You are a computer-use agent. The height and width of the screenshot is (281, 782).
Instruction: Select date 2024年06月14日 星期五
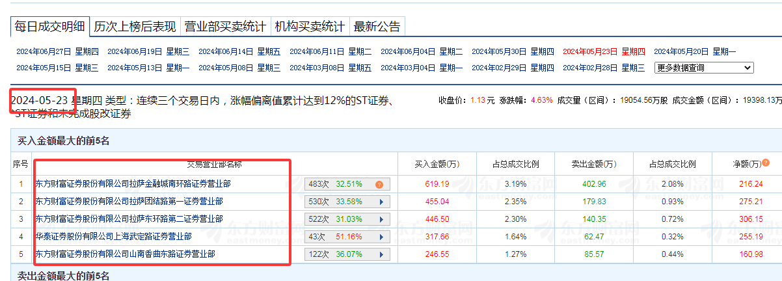point(239,51)
